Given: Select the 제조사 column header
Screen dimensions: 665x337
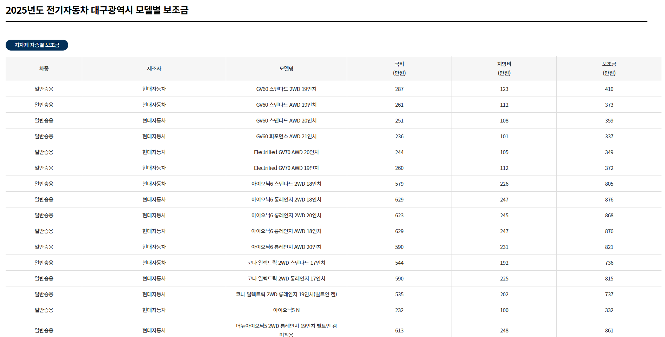Looking at the screenshot, I should [154, 68].
